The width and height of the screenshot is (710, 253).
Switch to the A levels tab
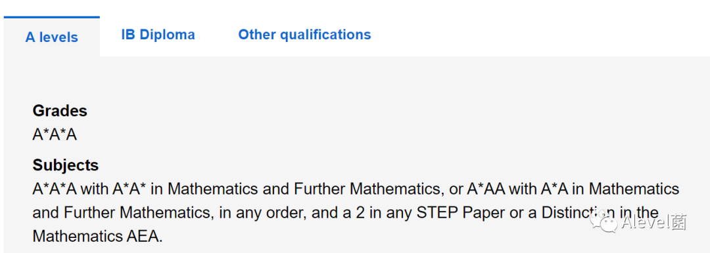pos(52,37)
